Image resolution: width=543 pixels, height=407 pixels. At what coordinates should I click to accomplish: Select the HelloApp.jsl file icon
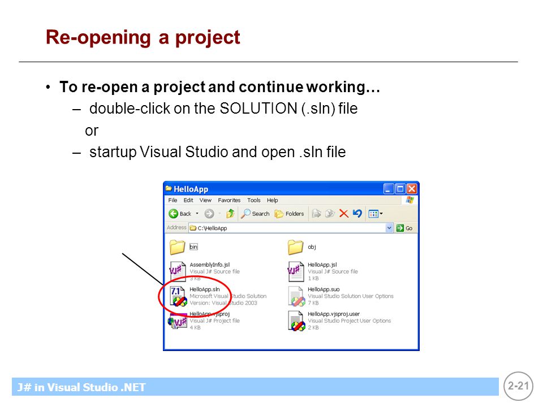coord(295,271)
